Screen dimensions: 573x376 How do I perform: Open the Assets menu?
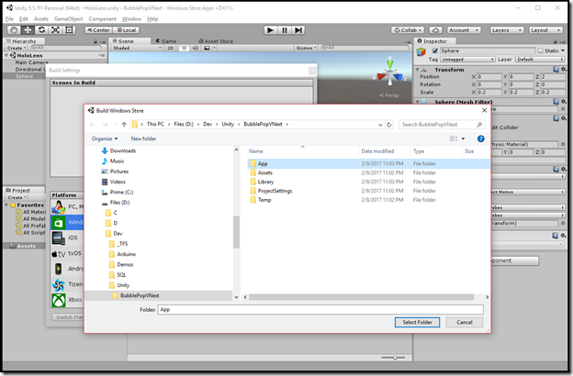tap(41, 19)
